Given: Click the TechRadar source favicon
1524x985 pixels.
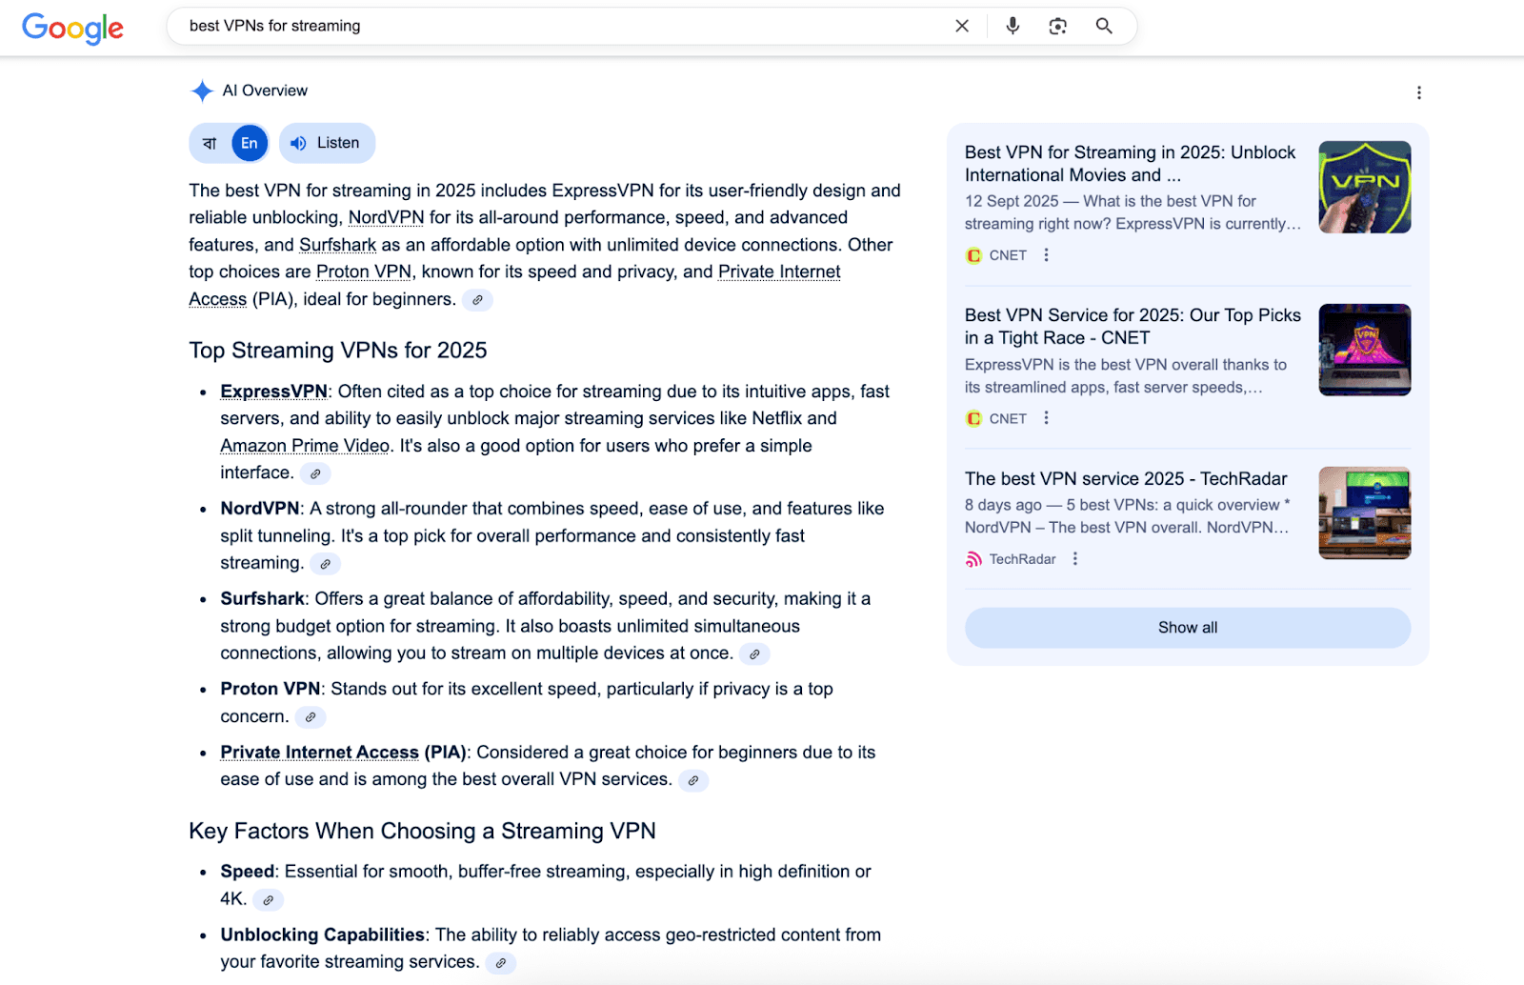Looking at the screenshot, I should tap(973, 559).
